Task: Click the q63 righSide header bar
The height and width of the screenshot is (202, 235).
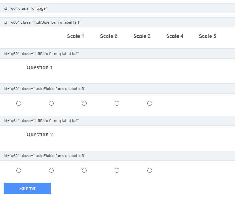Action: coord(117,22)
